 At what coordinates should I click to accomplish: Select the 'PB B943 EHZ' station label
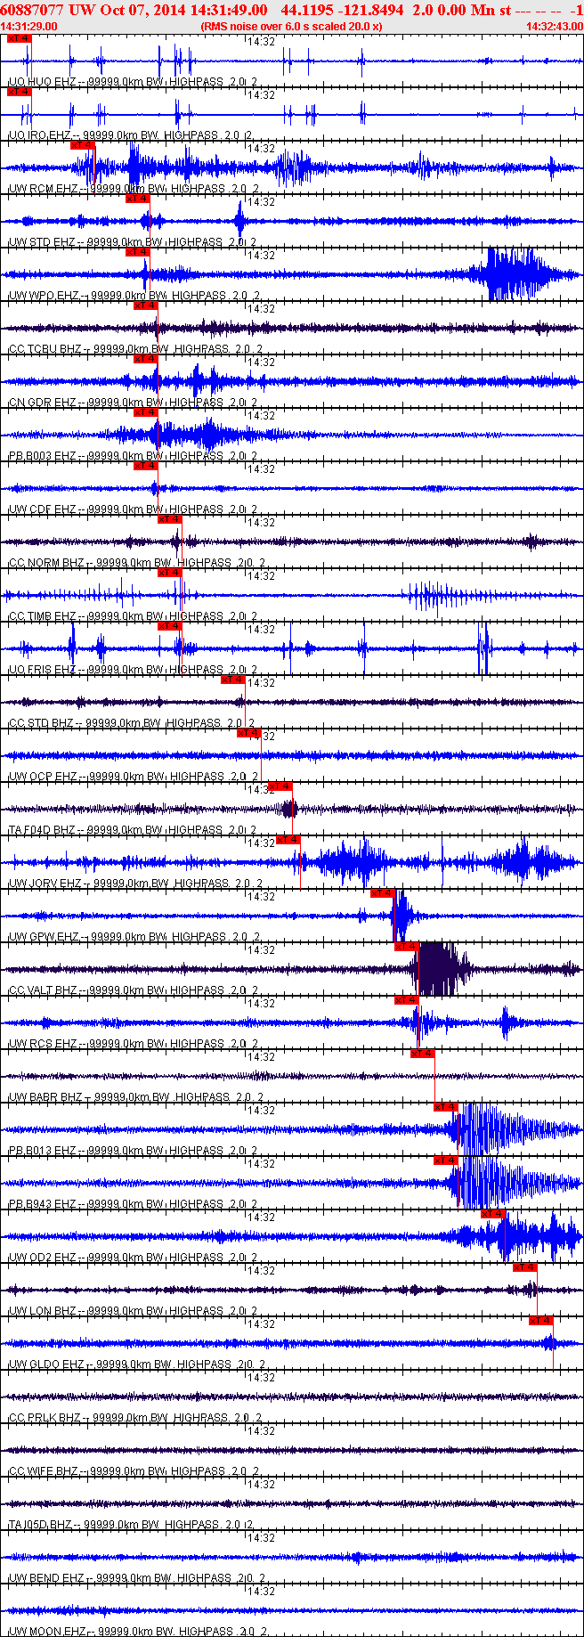[x=42, y=1204]
